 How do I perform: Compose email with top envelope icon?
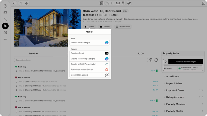[118, 3]
